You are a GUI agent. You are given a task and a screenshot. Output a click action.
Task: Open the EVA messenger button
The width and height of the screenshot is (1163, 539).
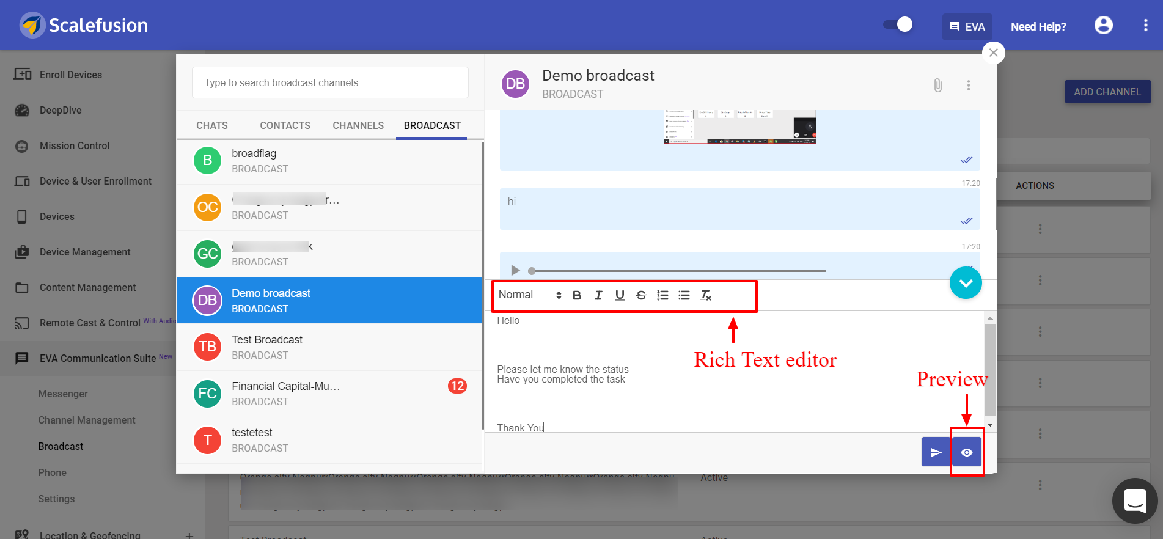click(967, 26)
